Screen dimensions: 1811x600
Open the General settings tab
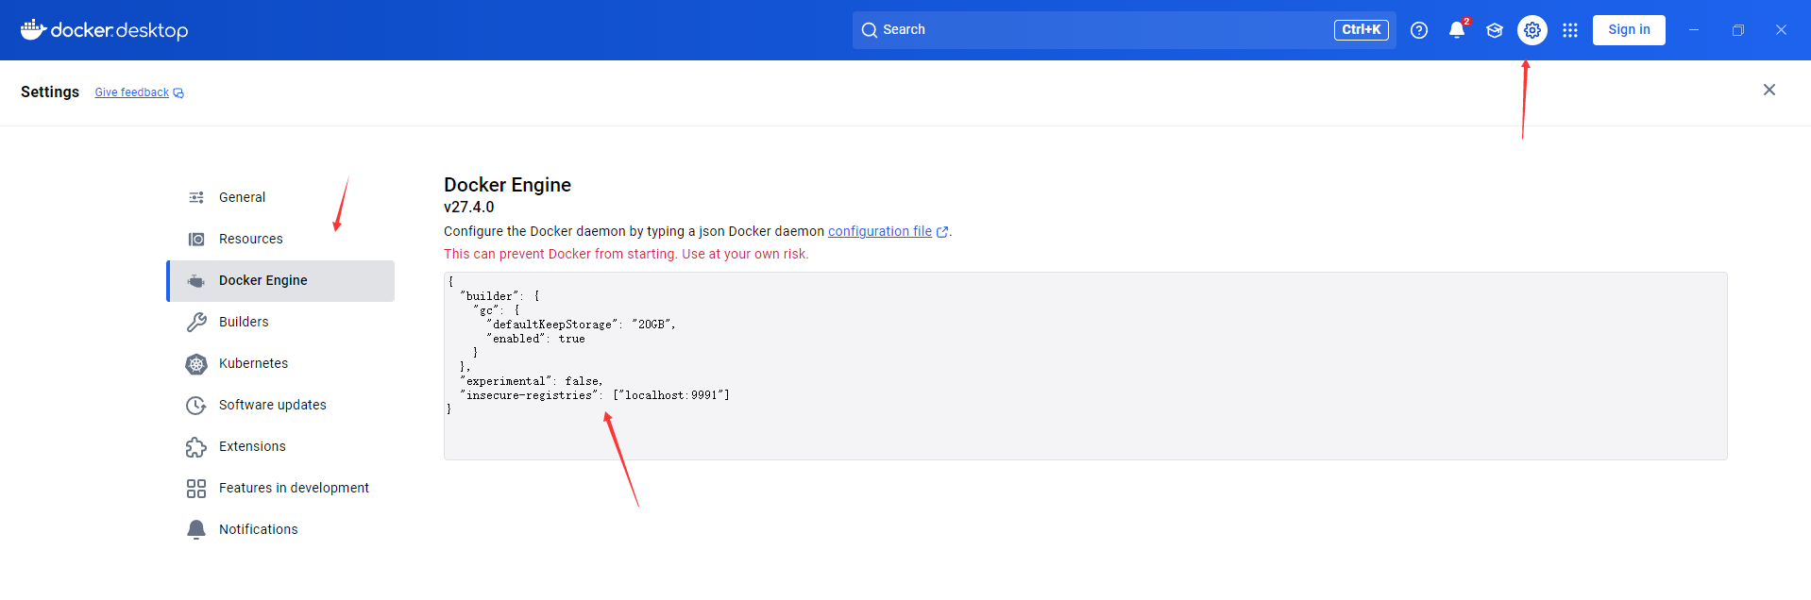click(x=280, y=197)
